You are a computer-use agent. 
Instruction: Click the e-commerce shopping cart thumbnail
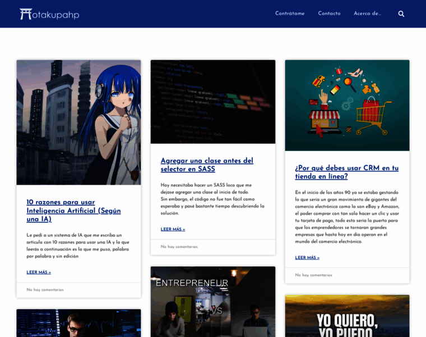tap(347, 106)
